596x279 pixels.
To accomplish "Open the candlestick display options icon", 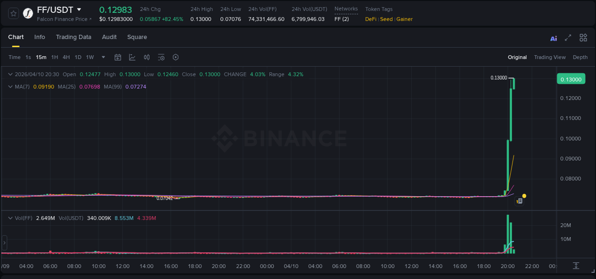I will coord(147,57).
